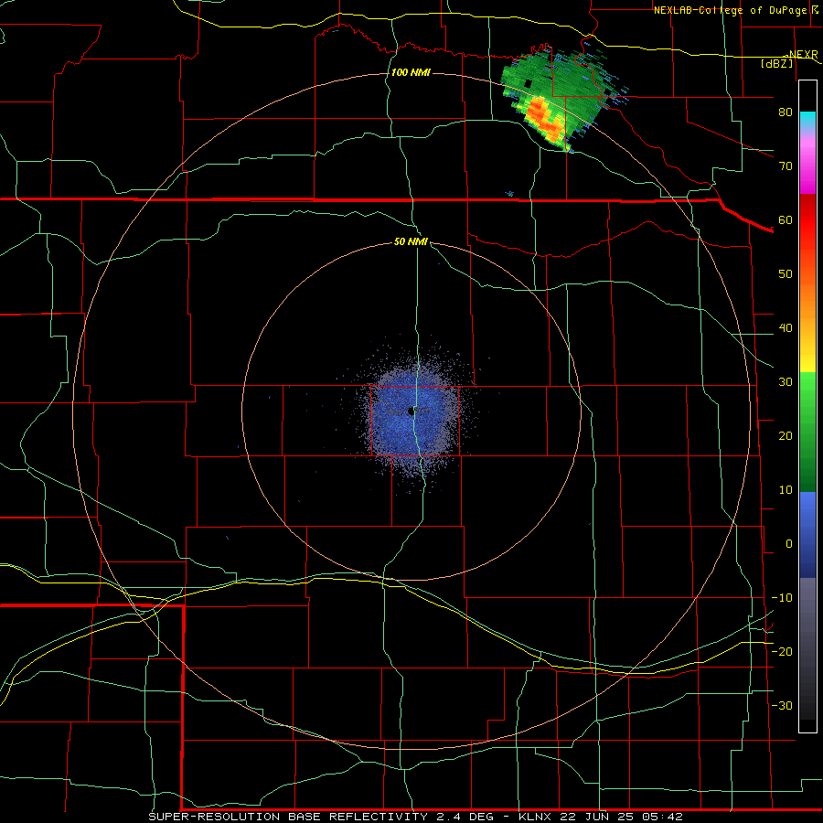Viewport: 823px width, 823px height.
Task: Click the red-orange storm core in the northeast
Action: tap(544, 118)
